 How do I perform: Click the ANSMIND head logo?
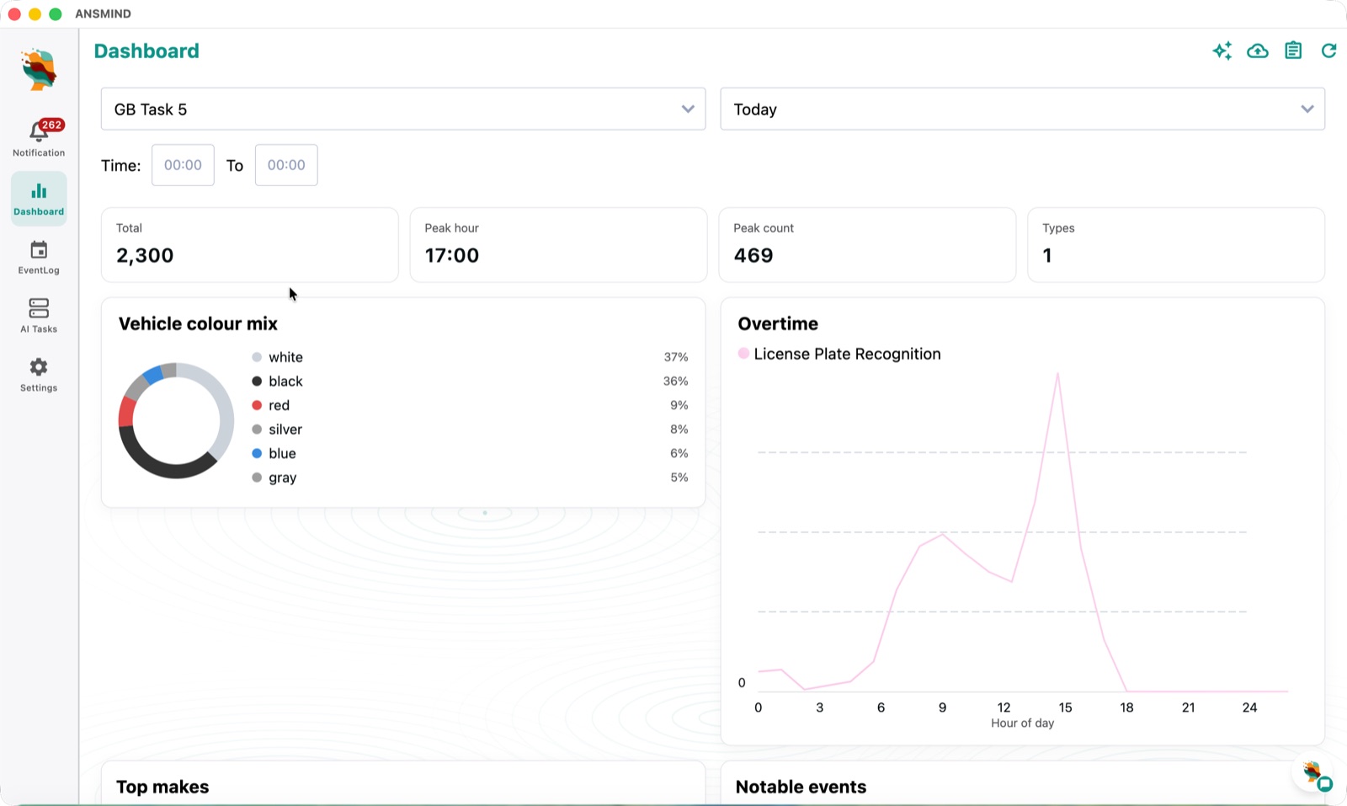[39, 70]
